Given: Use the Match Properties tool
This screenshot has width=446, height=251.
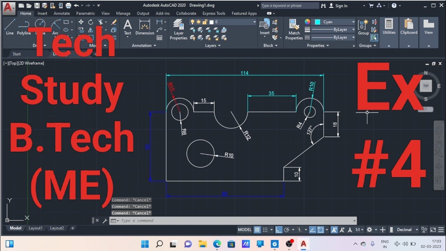Looking at the screenshot, I should point(294,30).
